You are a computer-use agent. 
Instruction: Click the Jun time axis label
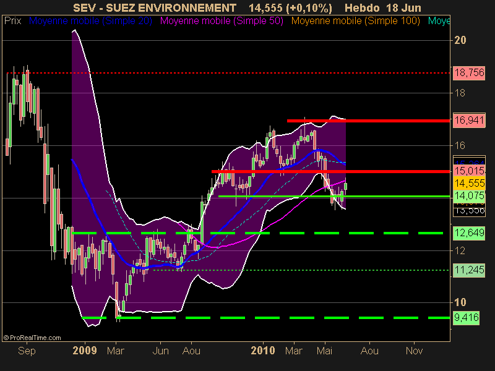(160, 351)
